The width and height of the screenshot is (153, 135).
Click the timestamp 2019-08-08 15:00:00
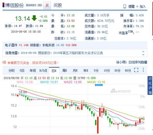click(26, 32)
